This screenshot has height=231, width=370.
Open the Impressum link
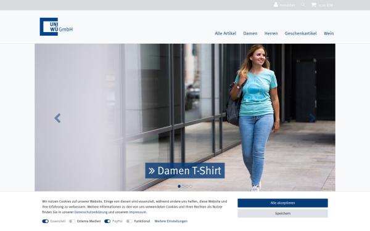138,212
